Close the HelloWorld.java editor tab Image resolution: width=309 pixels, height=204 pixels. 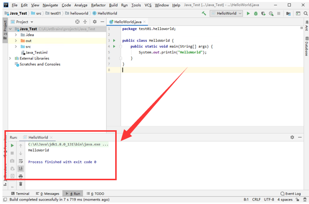144,22
